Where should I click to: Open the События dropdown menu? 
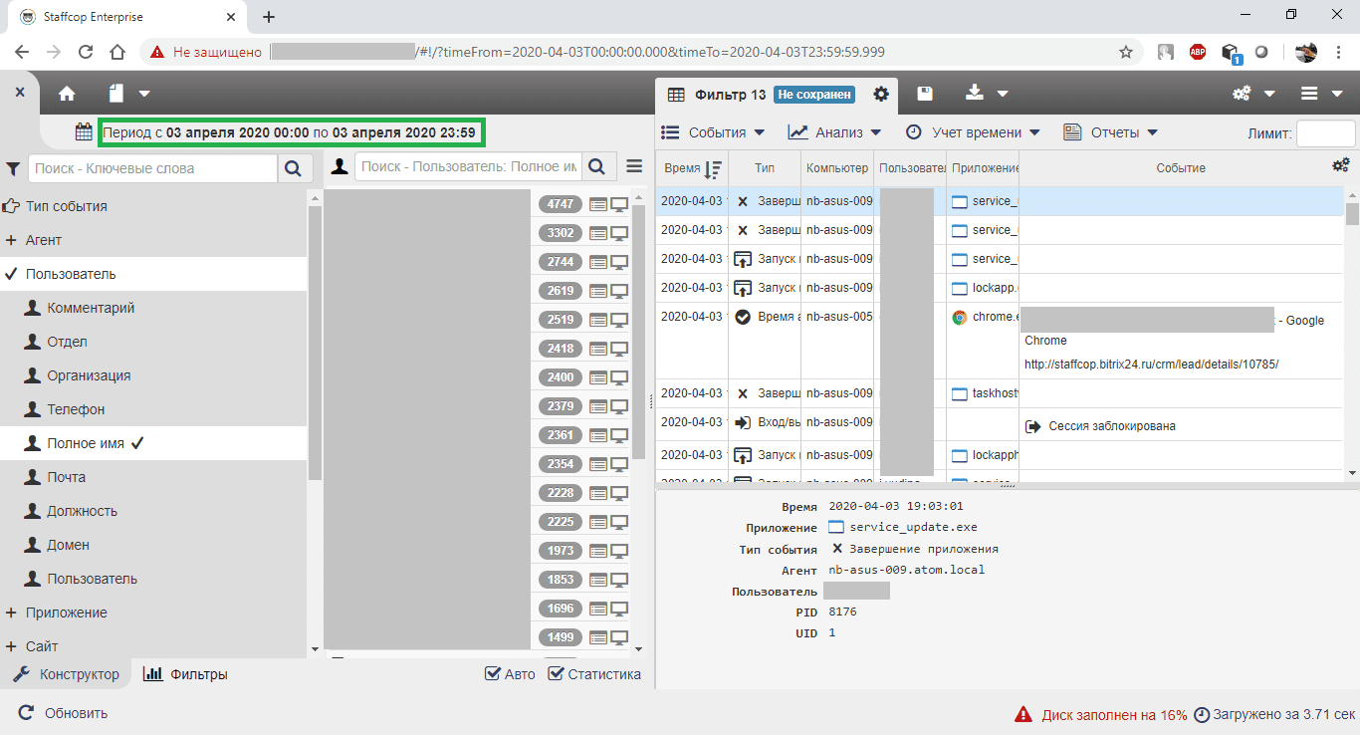click(713, 132)
